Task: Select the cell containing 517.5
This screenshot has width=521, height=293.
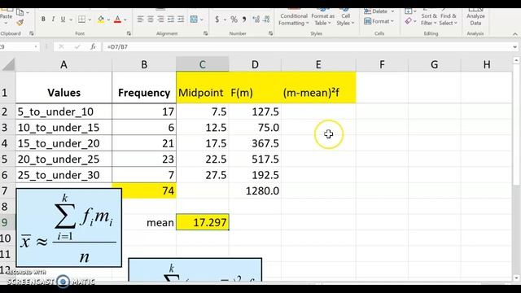Action: coord(255,160)
